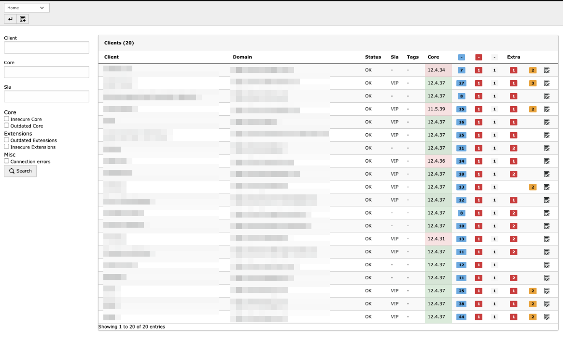Screen dimensions: 563x342
Task: Click the blue badge showing 44
Action: 462,317
